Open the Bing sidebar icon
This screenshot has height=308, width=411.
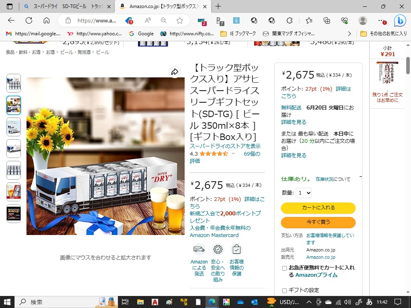coord(400,20)
